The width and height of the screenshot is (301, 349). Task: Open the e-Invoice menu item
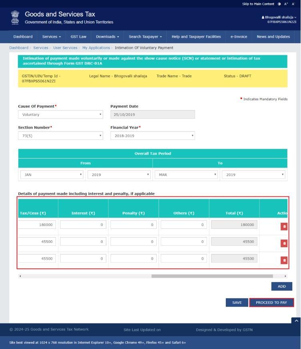(x=239, y=37)
